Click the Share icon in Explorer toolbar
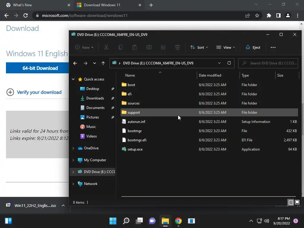 (163, 47)
